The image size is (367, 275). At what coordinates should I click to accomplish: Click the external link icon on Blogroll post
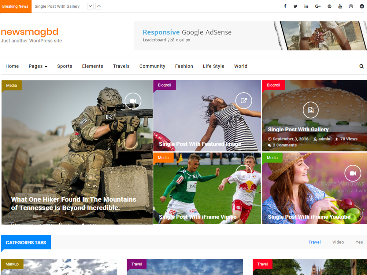(x=243, y=101)
